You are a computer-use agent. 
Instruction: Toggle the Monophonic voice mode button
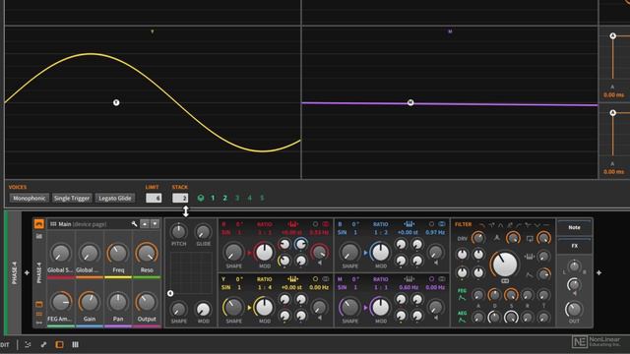coord(30,198)
